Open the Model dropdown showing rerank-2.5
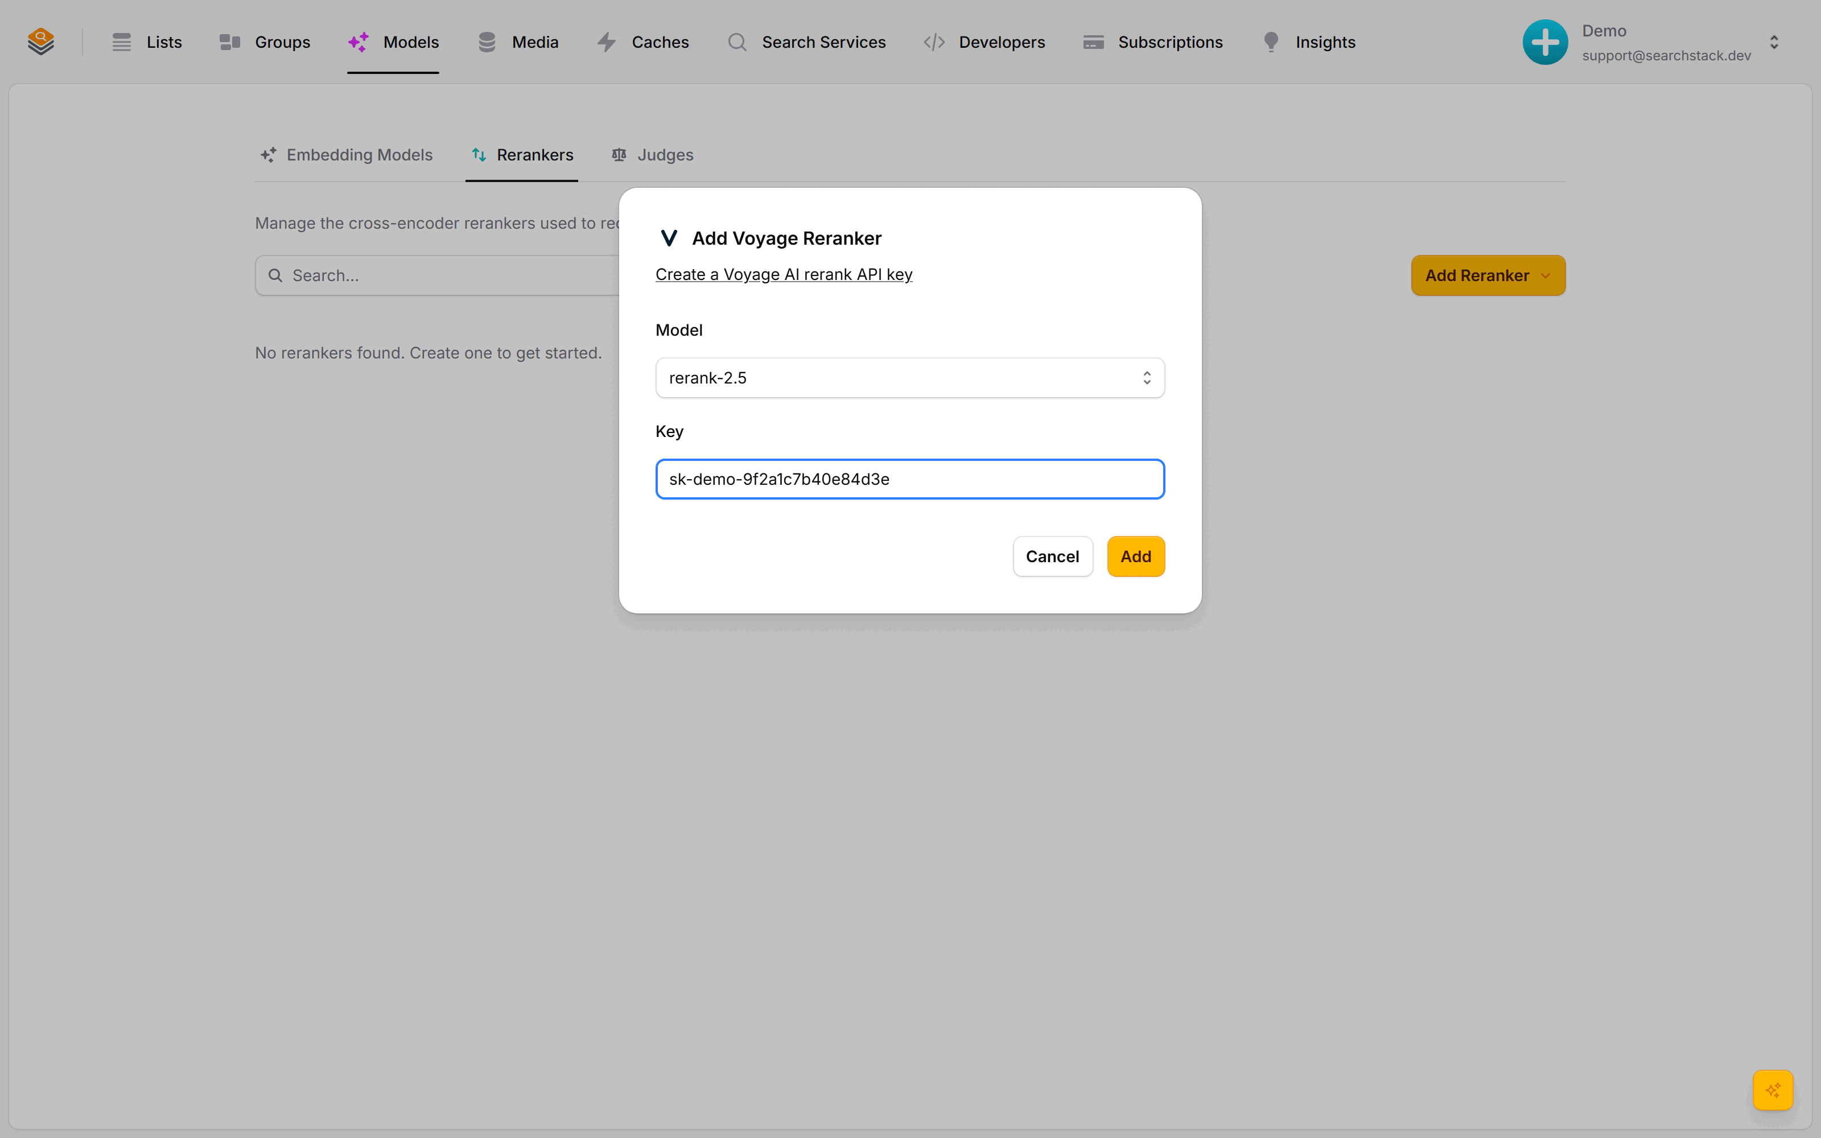Screen dimensions: 1821x1138 click(x=910, y=378)
